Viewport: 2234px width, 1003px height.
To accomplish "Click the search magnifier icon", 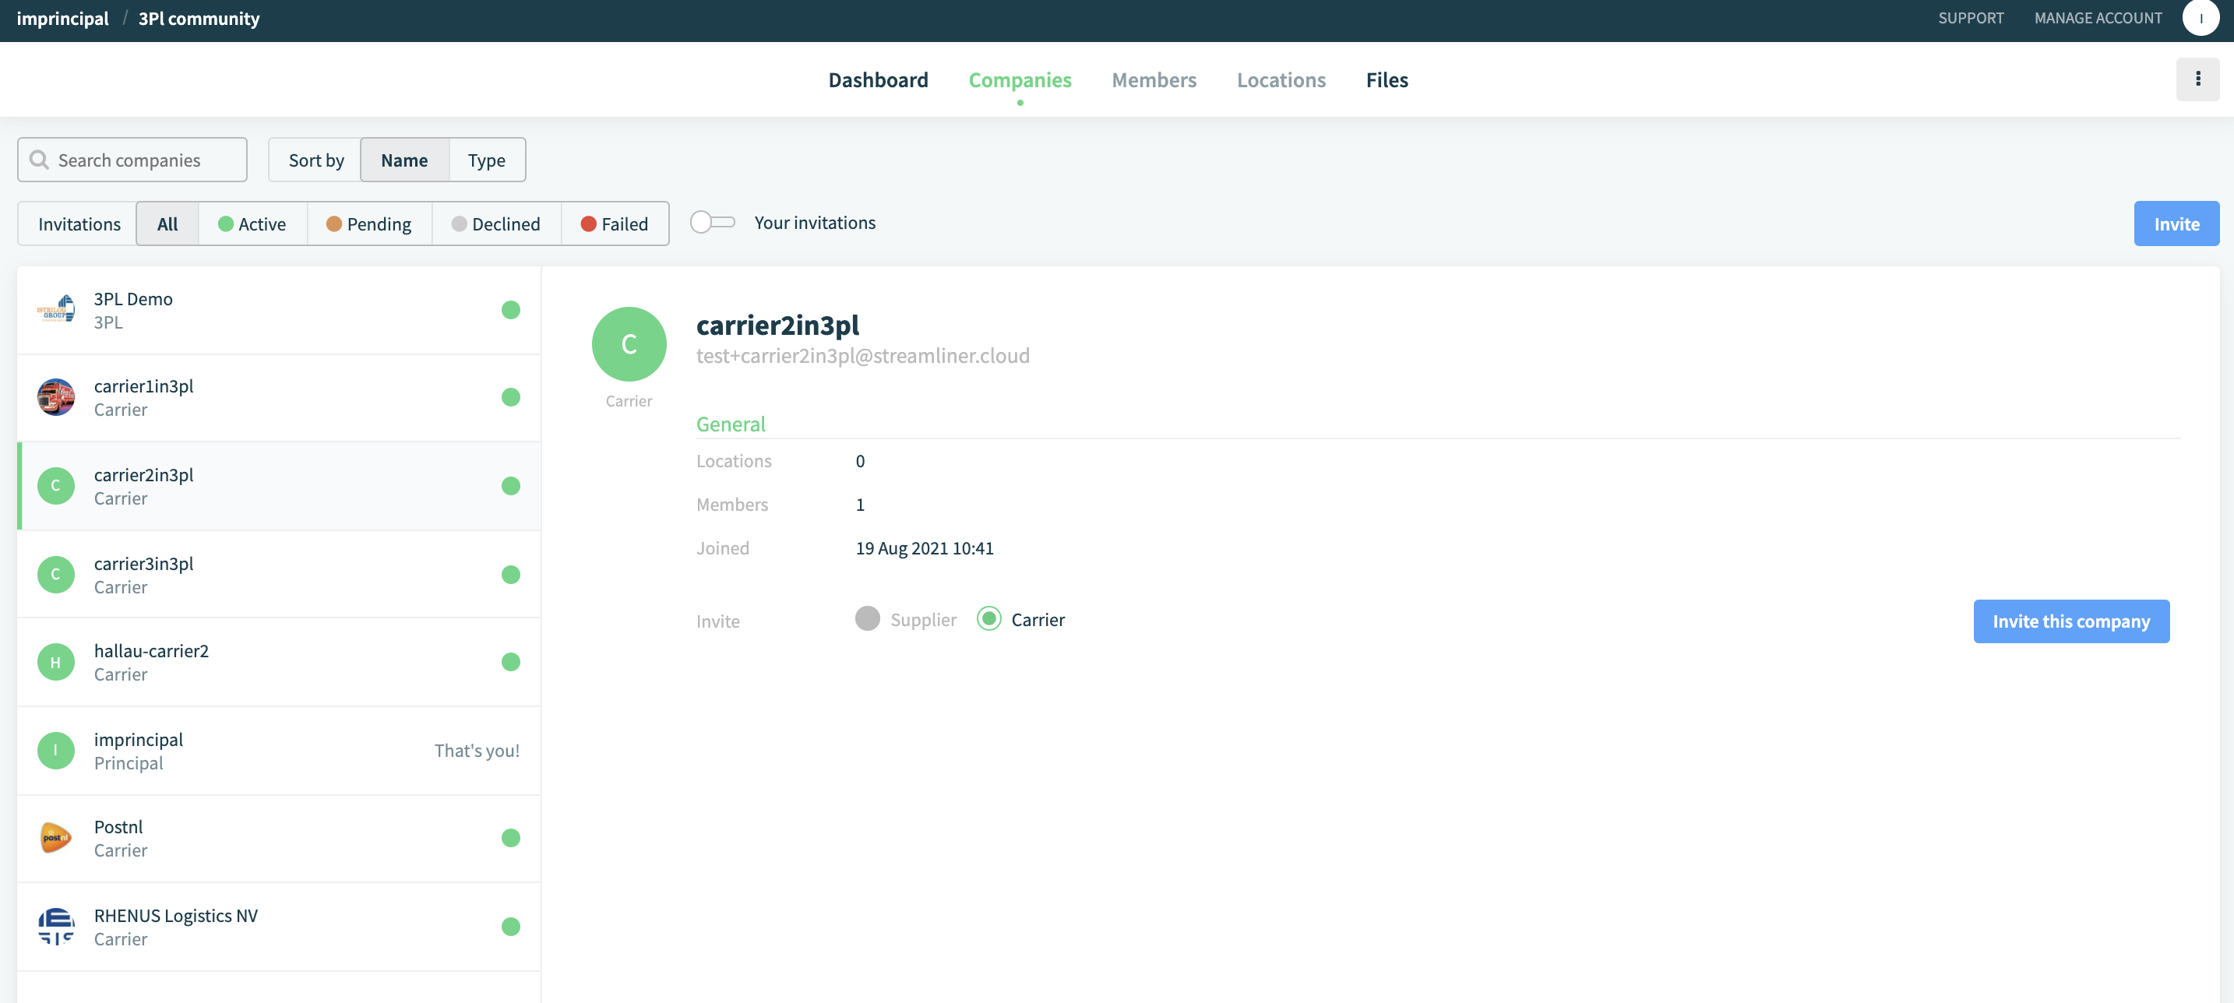I will 39,160.
